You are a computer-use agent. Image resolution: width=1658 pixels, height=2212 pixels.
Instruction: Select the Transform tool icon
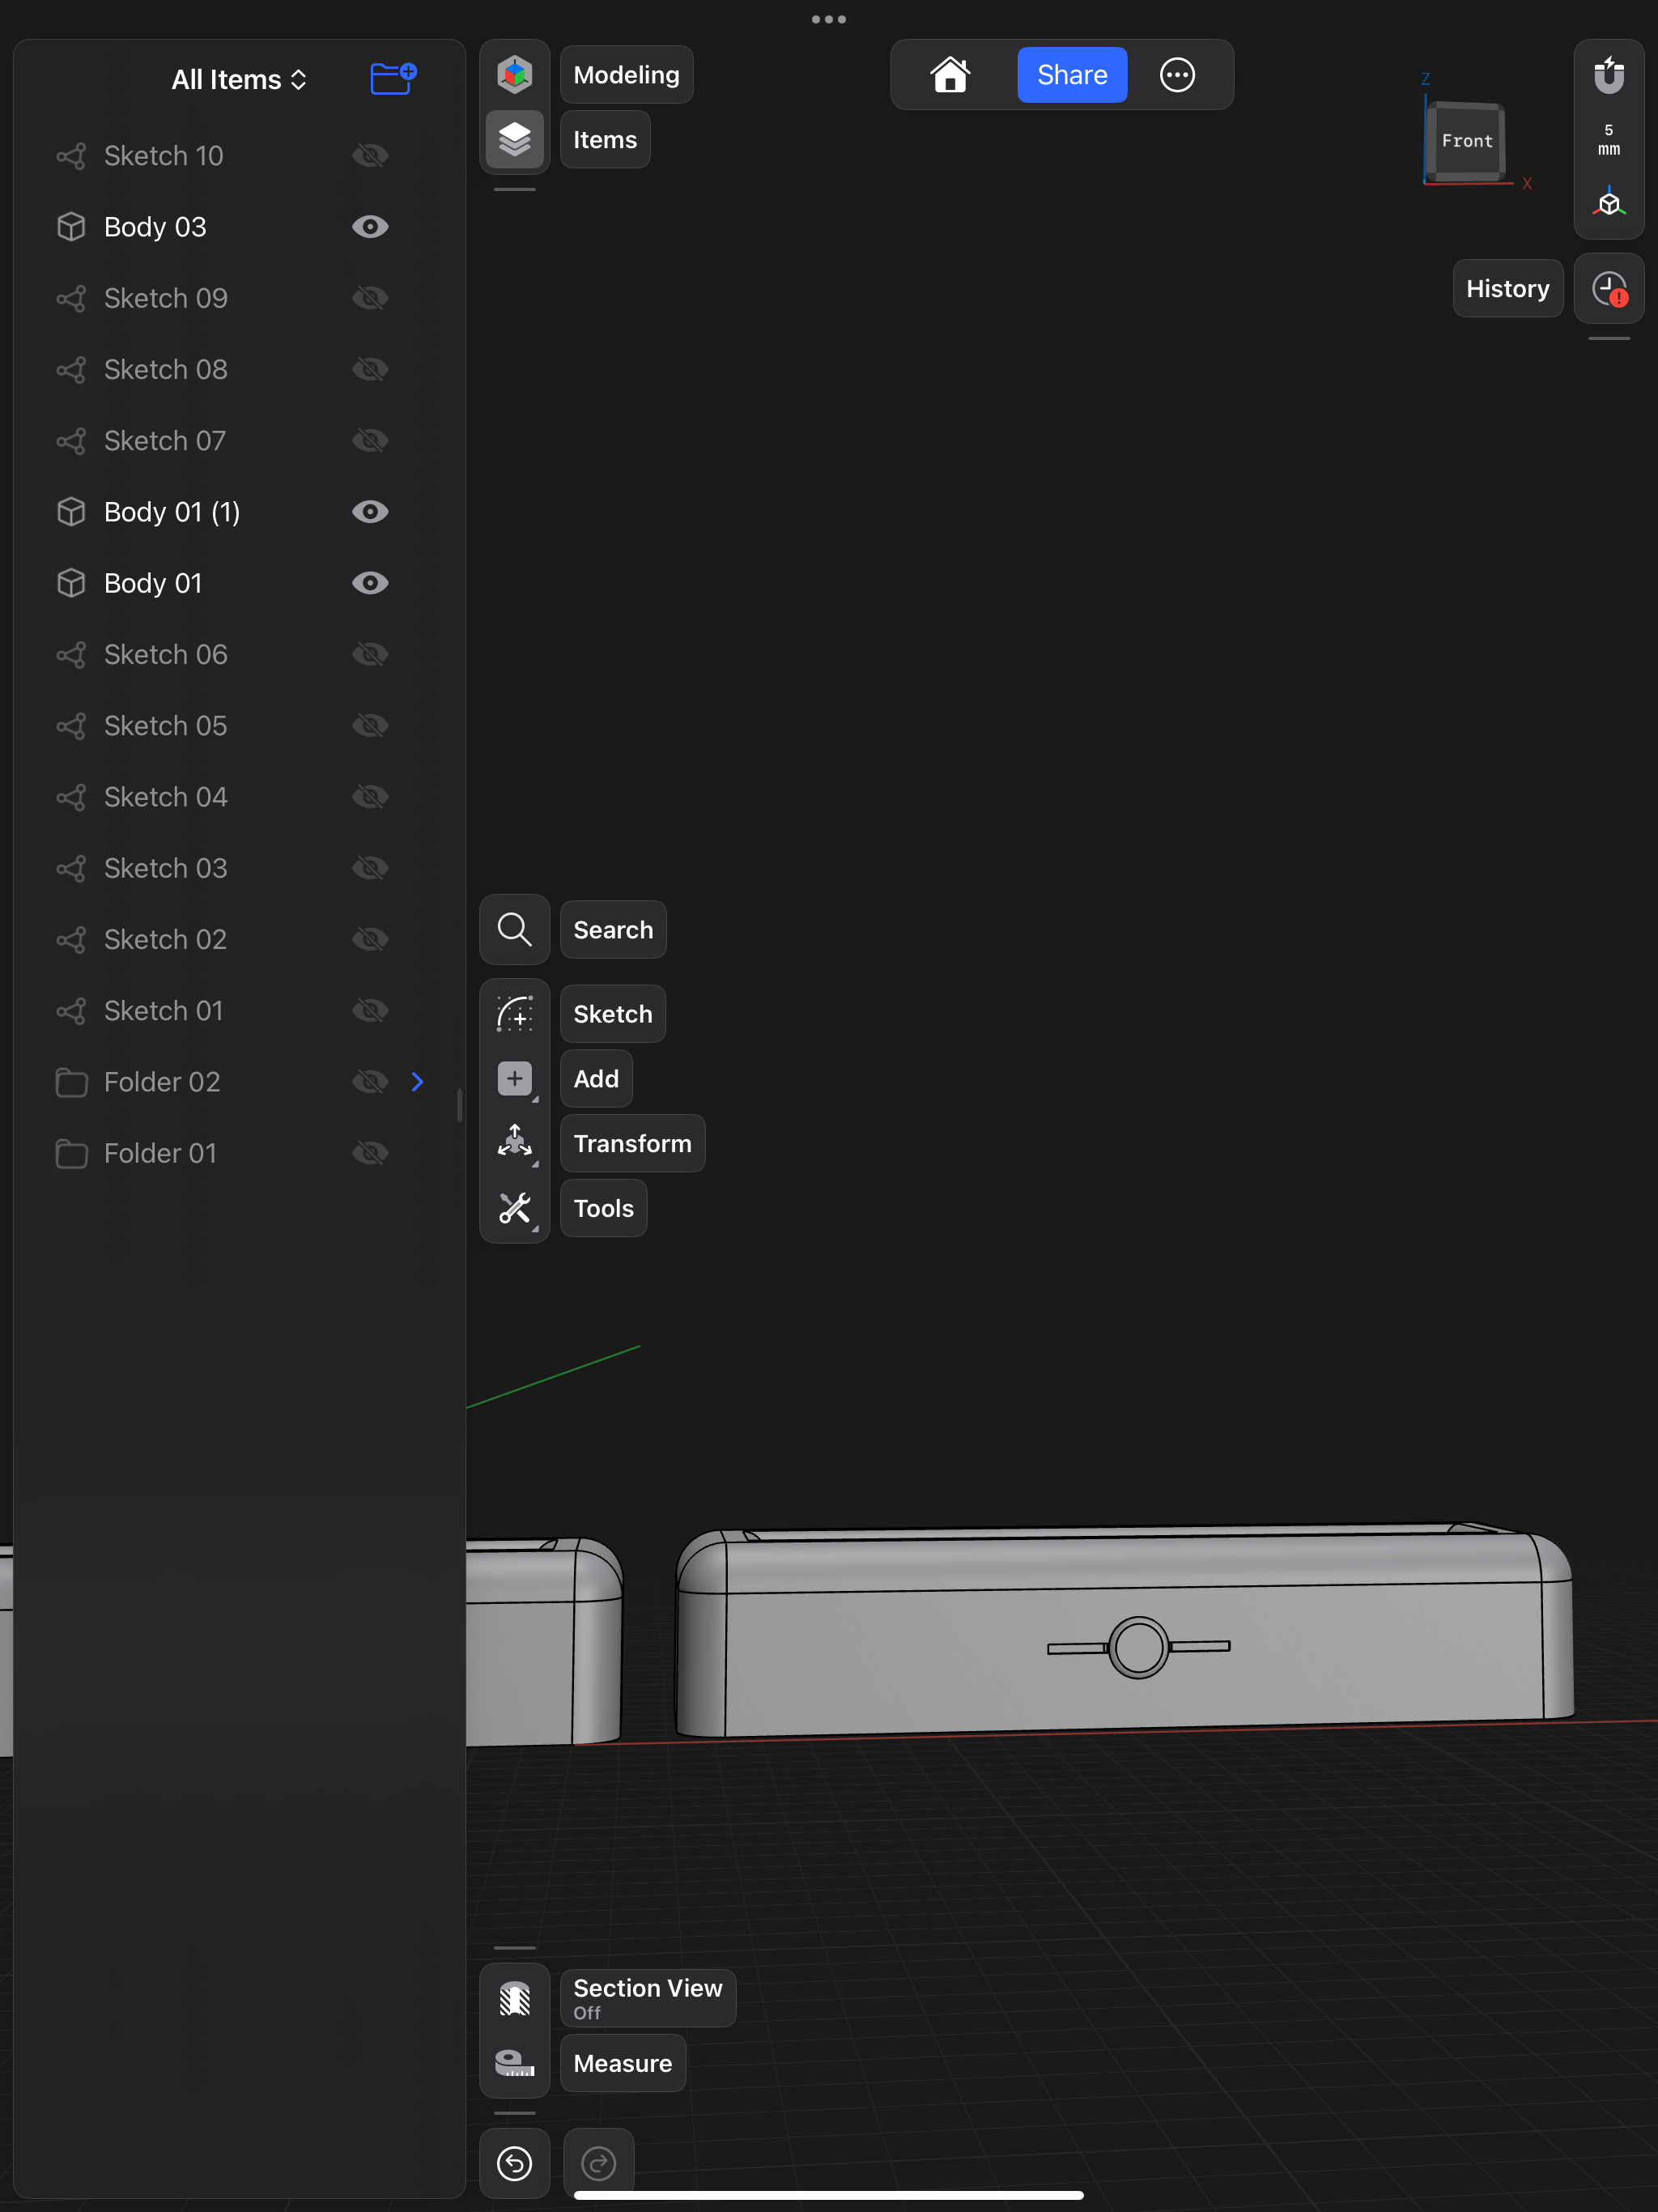tap(514, 1143)
